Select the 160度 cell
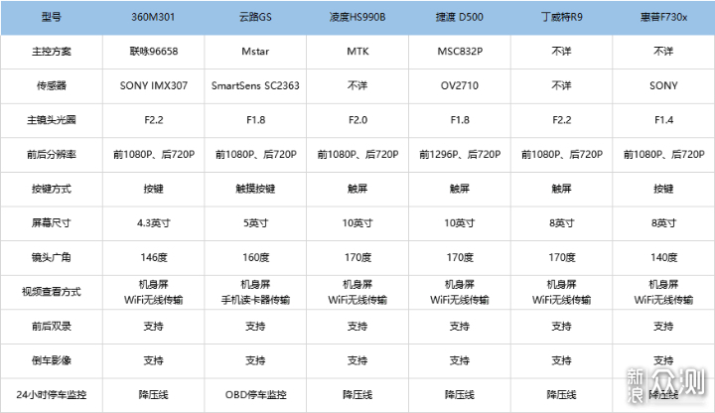 click(255, 257)
